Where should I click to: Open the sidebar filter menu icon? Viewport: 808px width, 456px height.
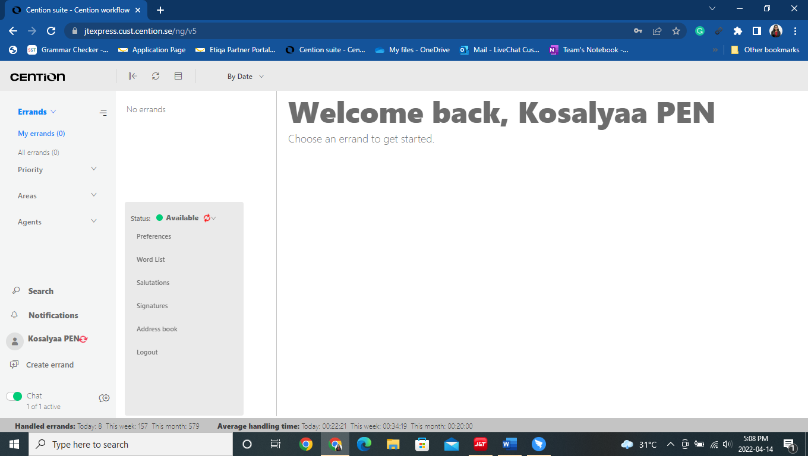click(103, 112)
